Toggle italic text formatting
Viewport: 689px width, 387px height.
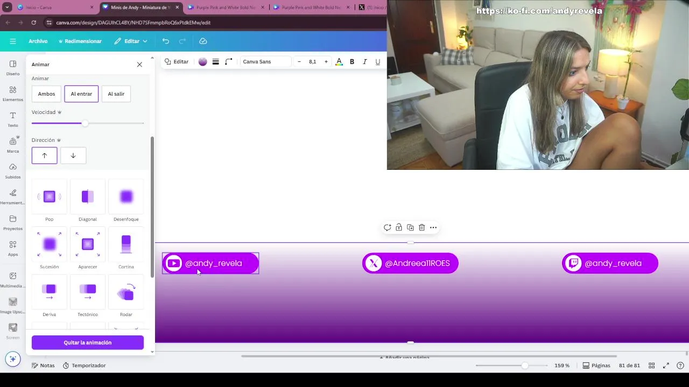click(365, 62)
